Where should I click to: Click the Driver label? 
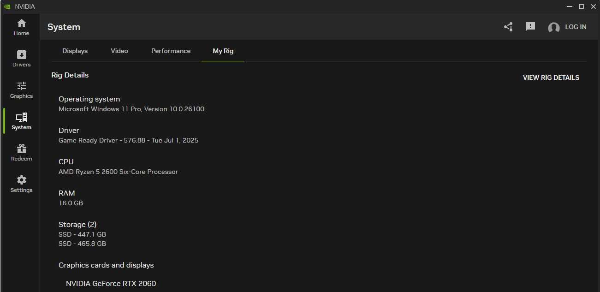tap(69, 130)
